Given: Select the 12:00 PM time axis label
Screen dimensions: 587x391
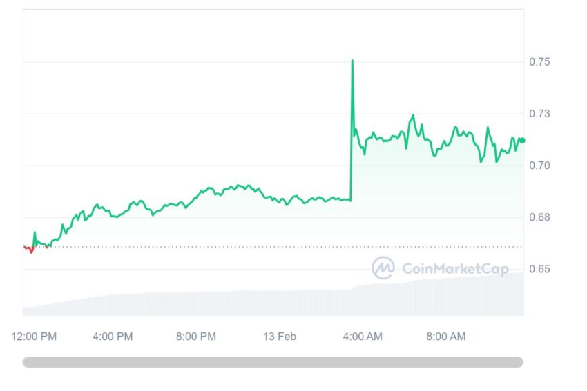Looking at the screenshot, I should coord(34,337).
